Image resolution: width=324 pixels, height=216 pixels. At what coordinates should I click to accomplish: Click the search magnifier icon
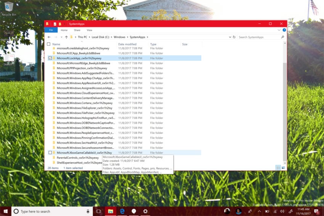click(282, 37)
